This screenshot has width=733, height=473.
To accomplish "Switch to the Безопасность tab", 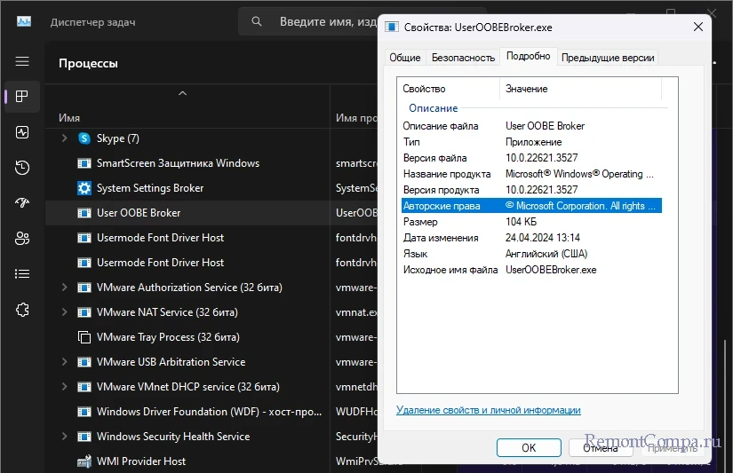I will tap(463, 58).
